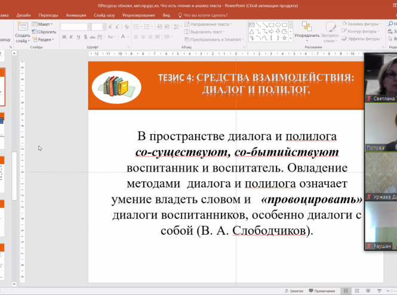Open the Анимация ribbon tab
This screenshot has width=397, height=295.
(x=76, y=15)
